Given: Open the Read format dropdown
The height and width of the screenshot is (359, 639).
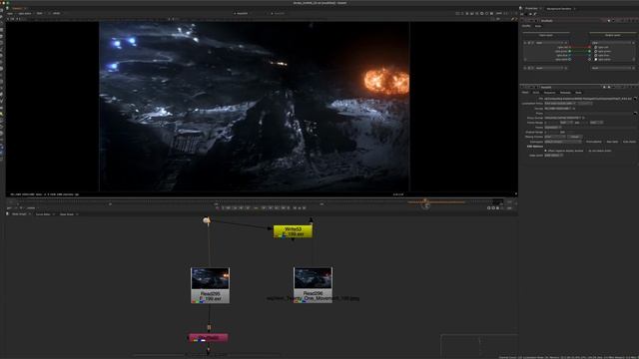Looking at the screenshot, I should point(557,109).
